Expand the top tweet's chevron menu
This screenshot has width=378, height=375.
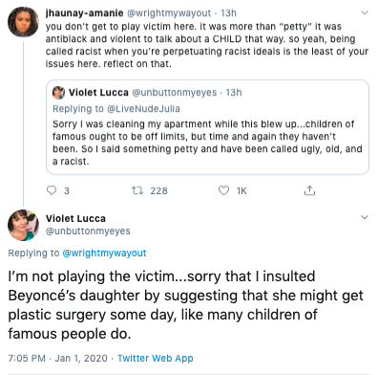pyautogui.click(x=365, y=12)
